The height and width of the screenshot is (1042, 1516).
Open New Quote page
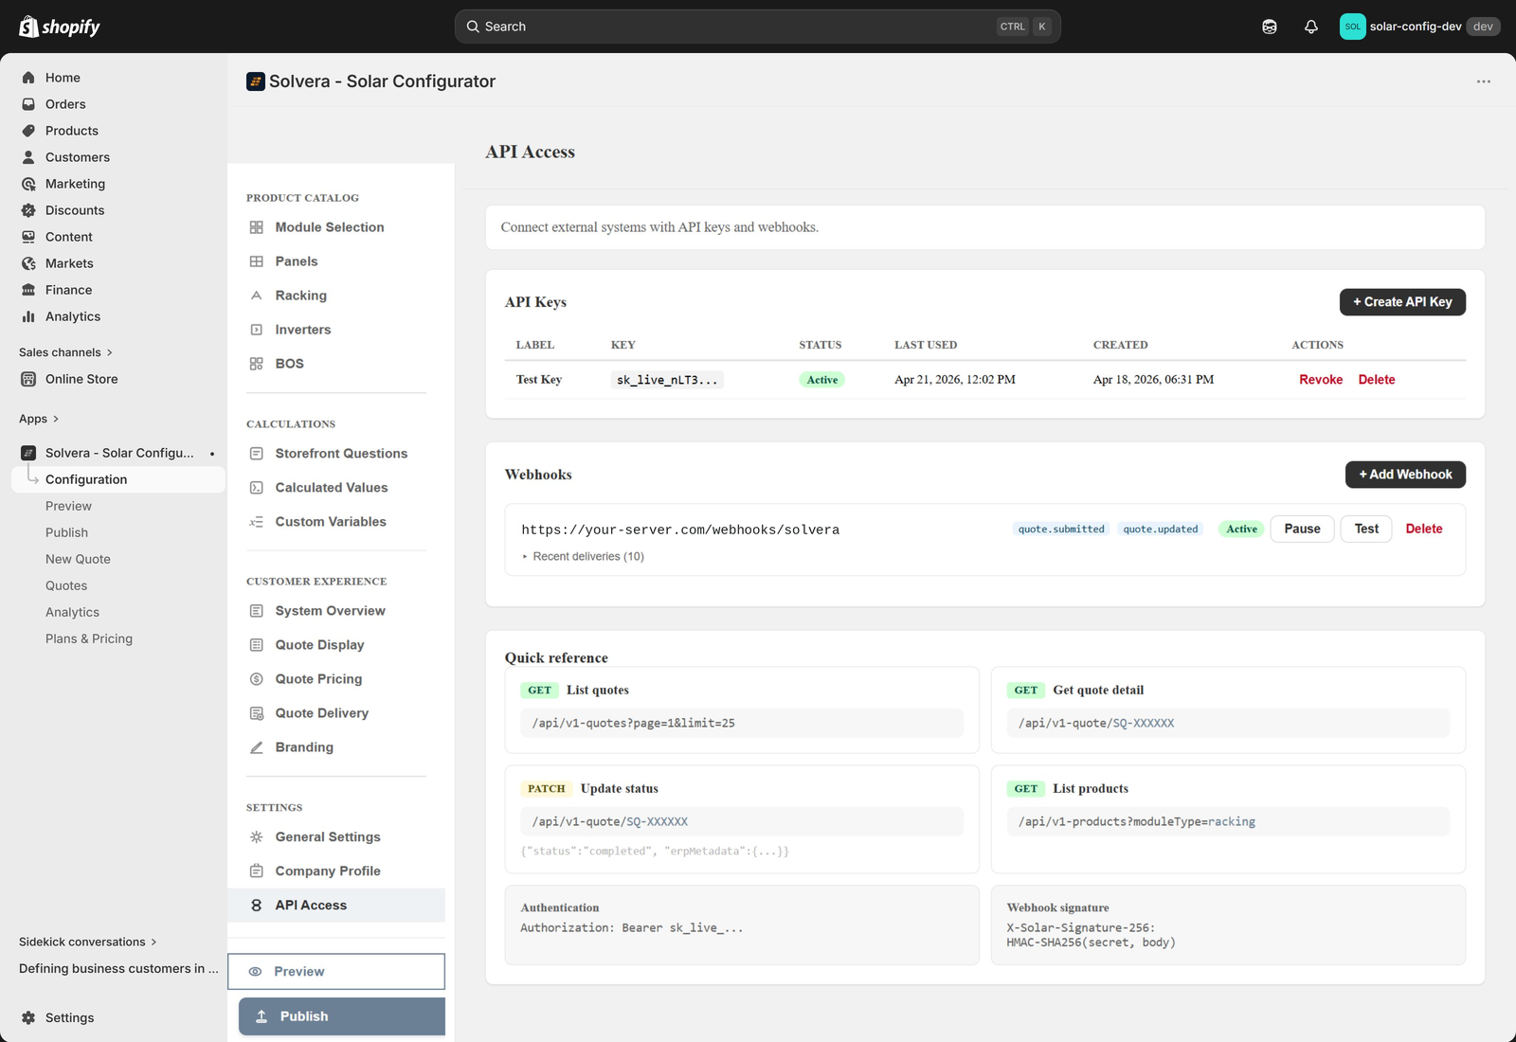78,559
